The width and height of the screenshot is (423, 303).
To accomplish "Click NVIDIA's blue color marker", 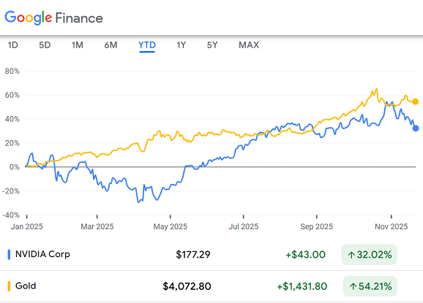I will coord(9,255).
